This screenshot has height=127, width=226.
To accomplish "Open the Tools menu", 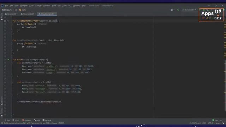I will point(64,6).
